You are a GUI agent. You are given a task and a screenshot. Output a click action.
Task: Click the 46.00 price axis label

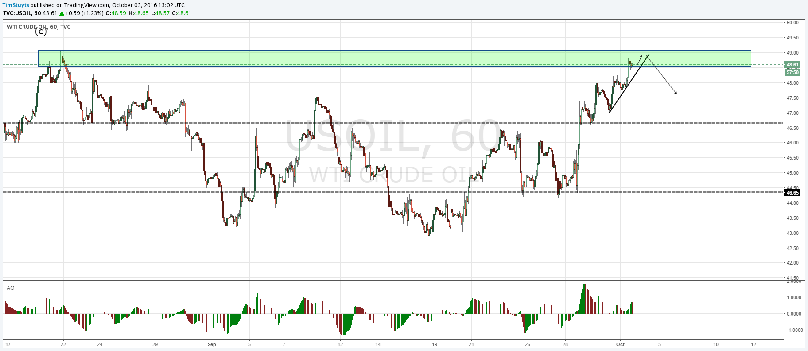[792, 143]
